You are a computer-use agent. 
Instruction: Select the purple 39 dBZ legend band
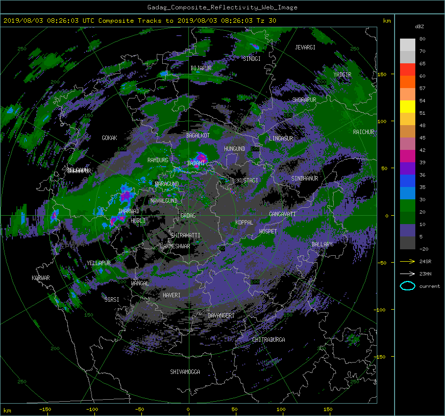click(407, 169)
